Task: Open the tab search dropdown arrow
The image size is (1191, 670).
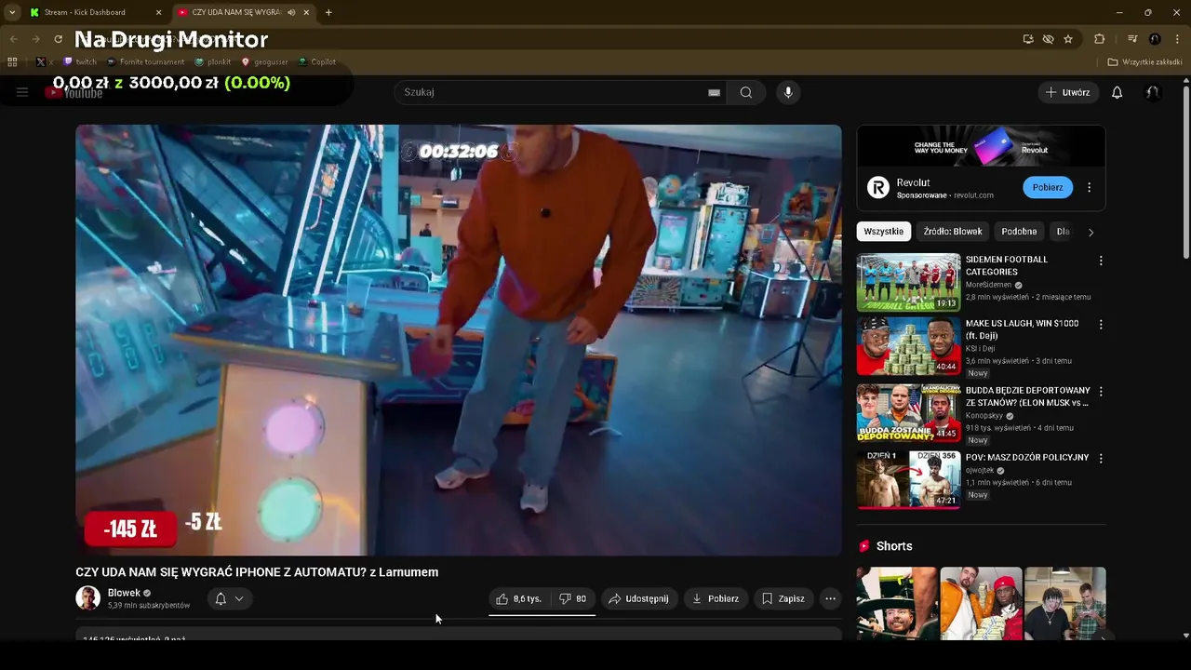Action: coord(12,12)
